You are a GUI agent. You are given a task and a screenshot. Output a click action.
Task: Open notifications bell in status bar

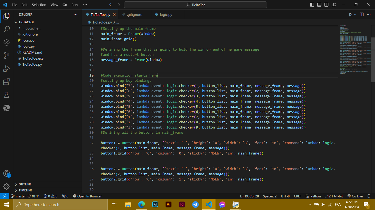pos(369,196)
